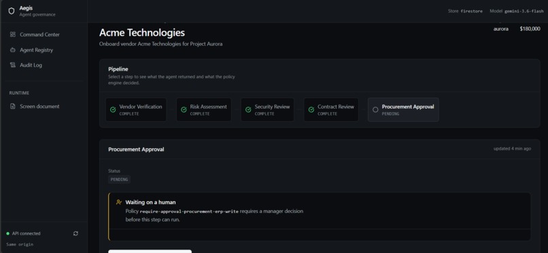The height and width of the screenshot is (253, 548).
Task: Select the Procurement Approval pipeline step
Action: click(403, 109)
